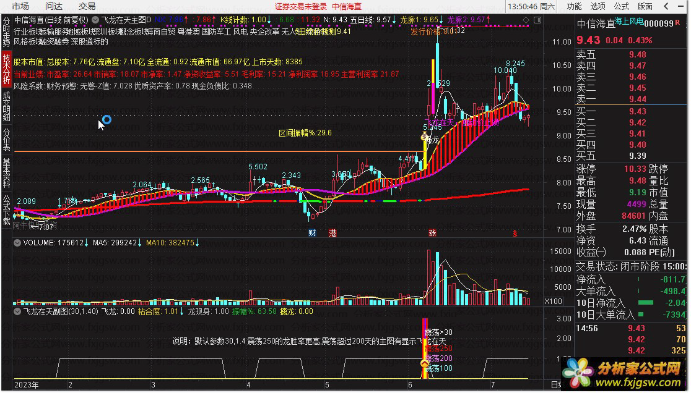
Task: Click the 卖三 price 9.46
Action: [x=638, y=77]
